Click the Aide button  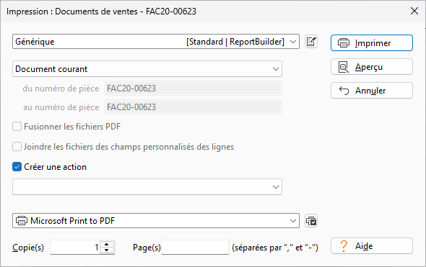coord(372,246)
